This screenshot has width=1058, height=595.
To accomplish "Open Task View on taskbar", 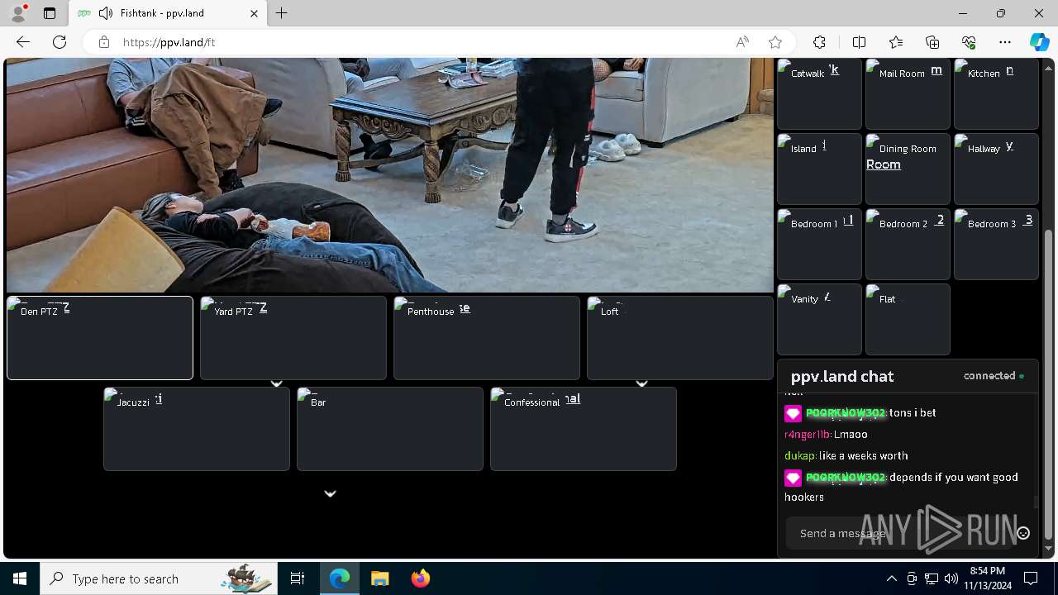I will point(298,578).
